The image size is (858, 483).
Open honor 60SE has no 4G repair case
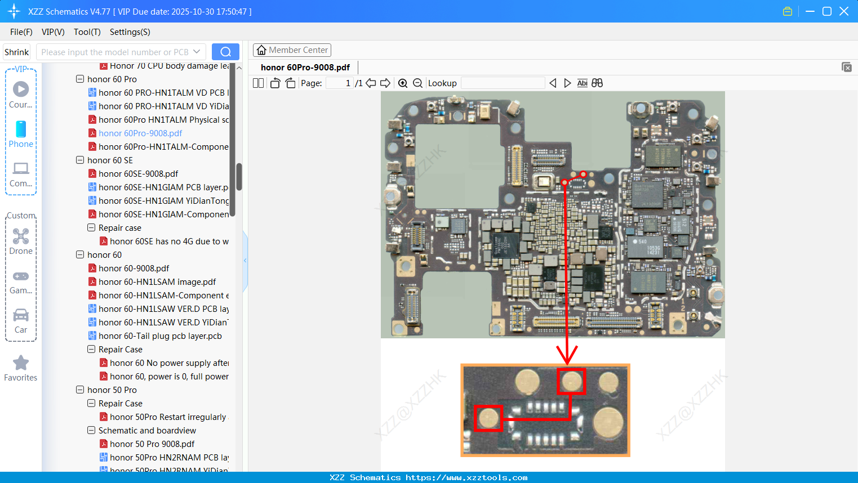[164, 241]
